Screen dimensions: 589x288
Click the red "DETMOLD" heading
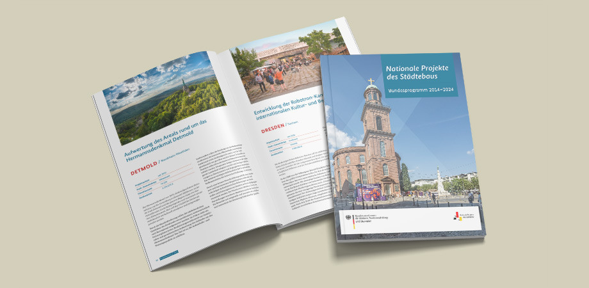click(x=144, y=168)
